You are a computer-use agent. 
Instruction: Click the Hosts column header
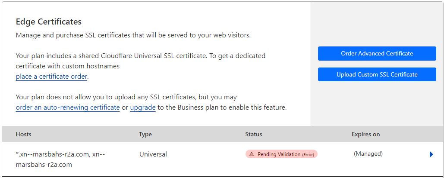24,134
